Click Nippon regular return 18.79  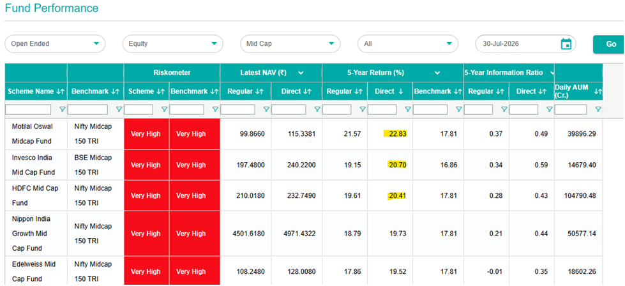tap(352, 234)
